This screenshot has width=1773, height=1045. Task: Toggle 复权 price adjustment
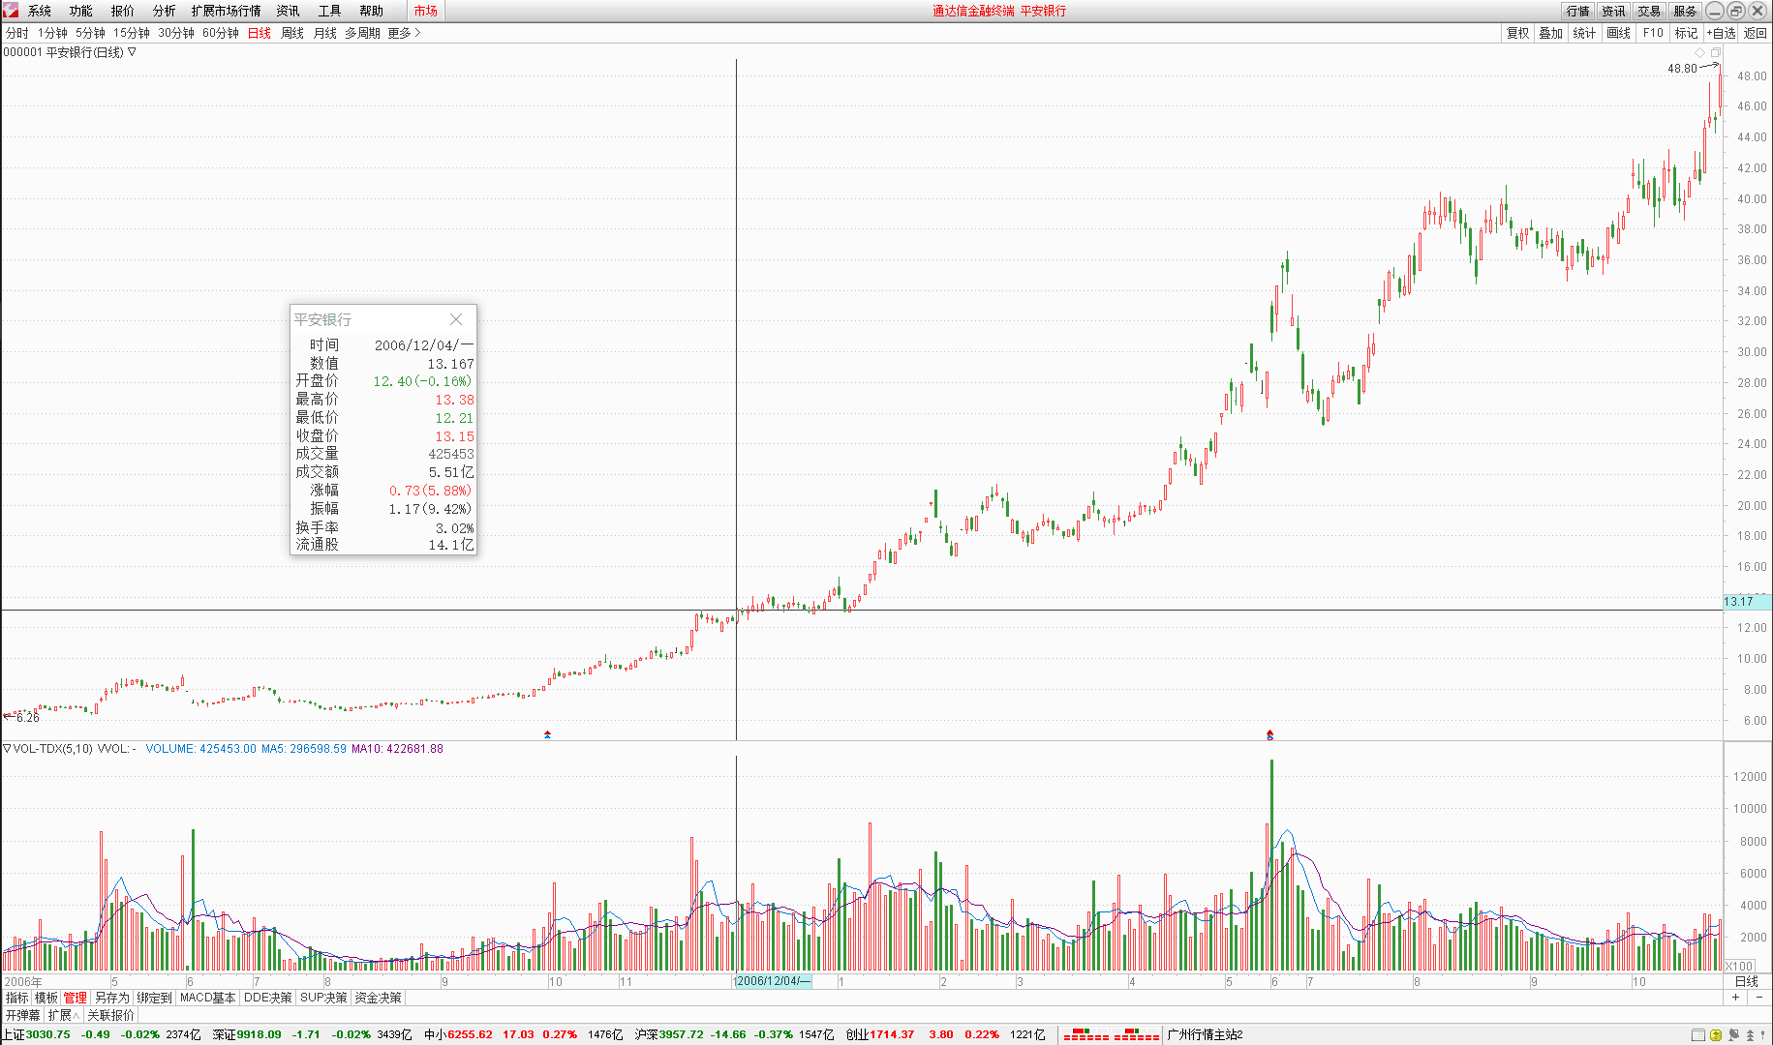click(x=1517, y=33)
